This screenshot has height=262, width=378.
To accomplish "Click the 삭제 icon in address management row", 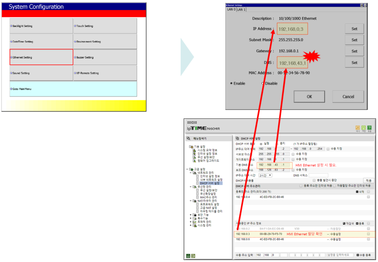I will 357,192.
